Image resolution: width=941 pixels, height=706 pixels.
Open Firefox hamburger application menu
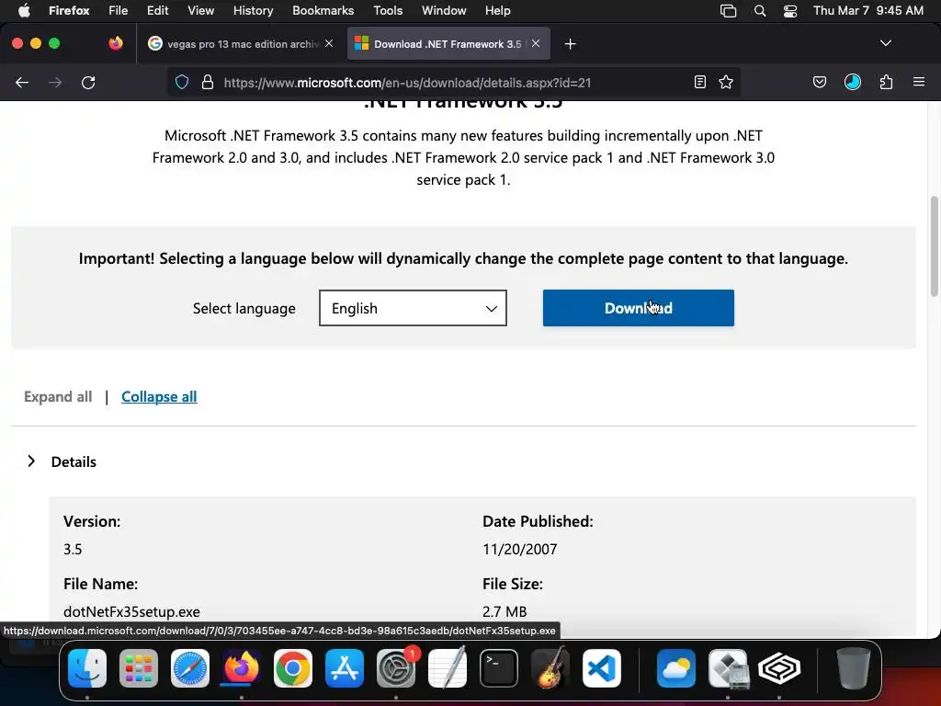pos(919,82)
